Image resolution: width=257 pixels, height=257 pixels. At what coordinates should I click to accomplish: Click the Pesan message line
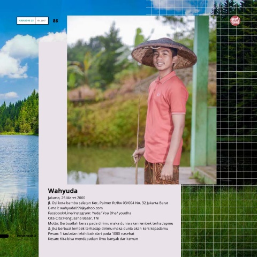(91, 233)
